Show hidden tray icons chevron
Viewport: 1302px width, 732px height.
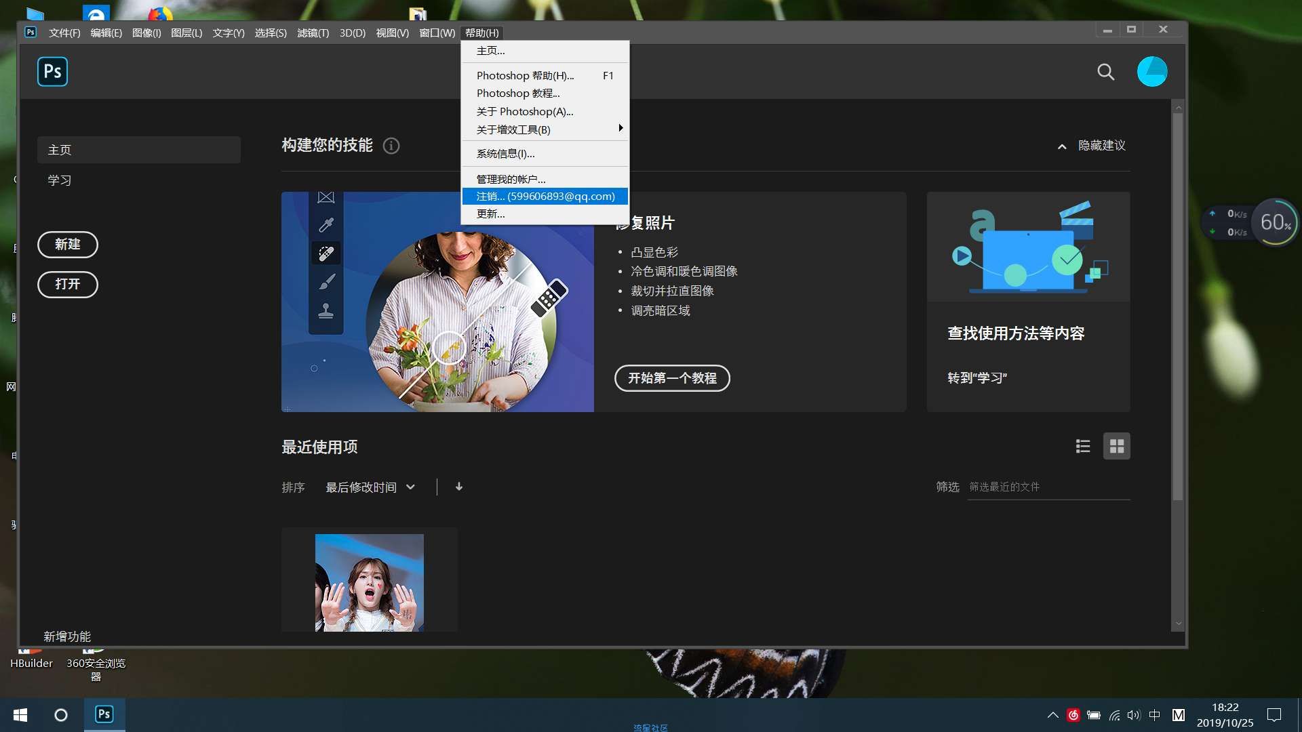click(1052, 715)
